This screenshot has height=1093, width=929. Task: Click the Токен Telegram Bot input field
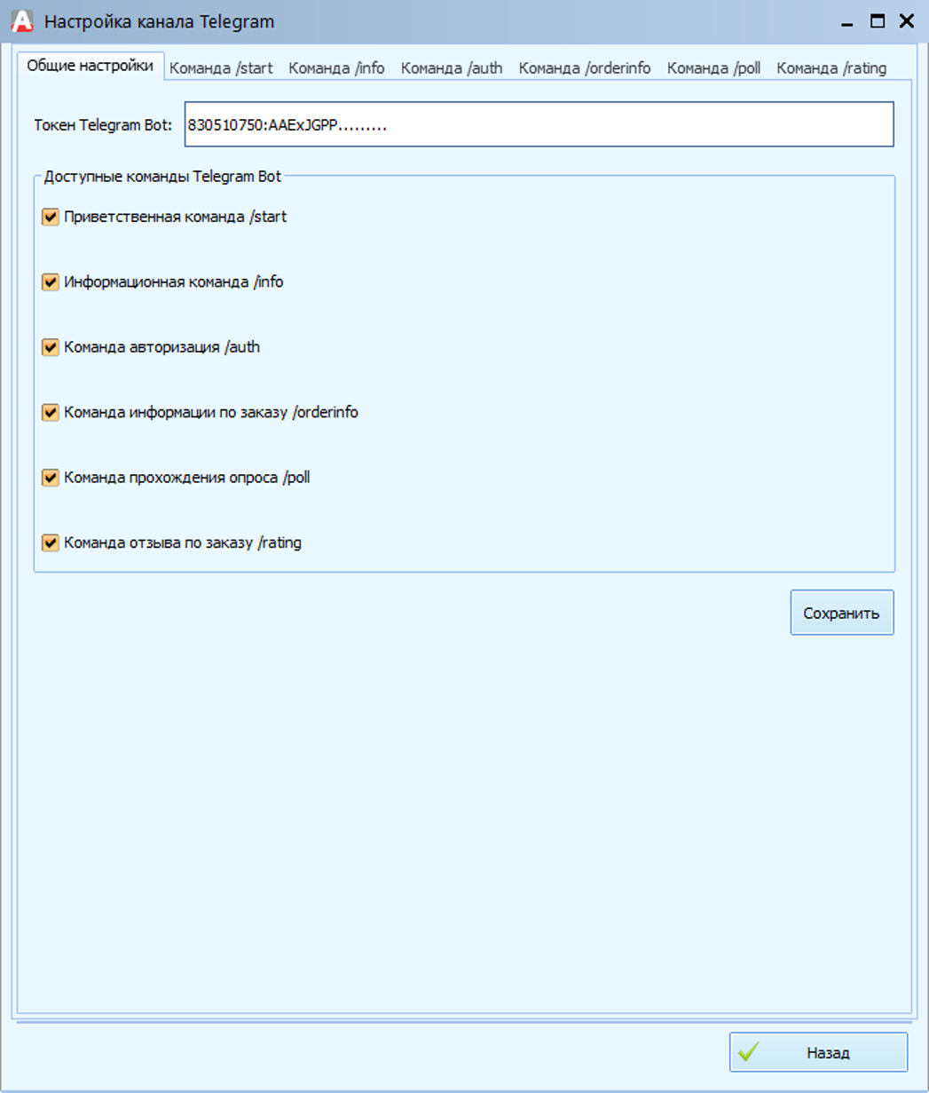point(539,124)
